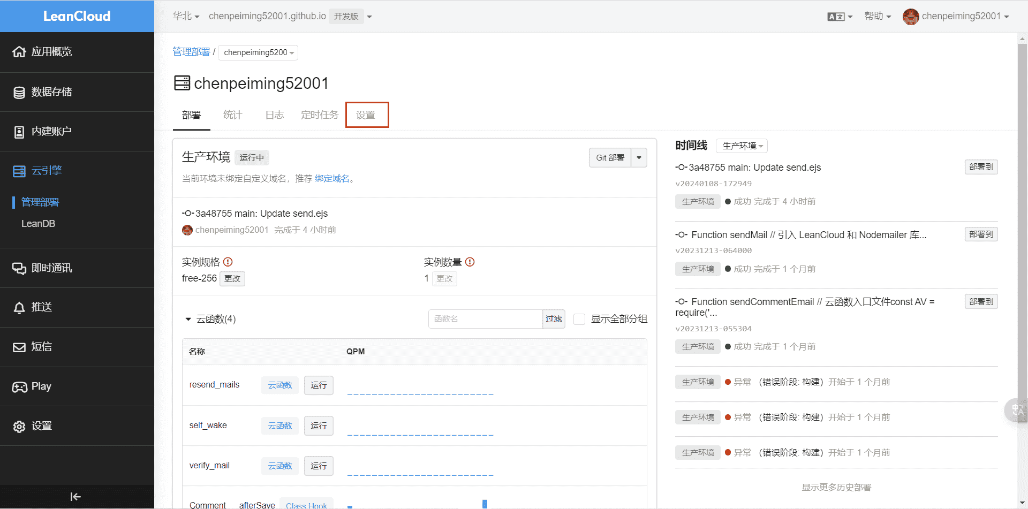Screen dimensions: 1028x509
Task: Open the chenpeiming5200 breadcrumb group dropdown
Action: click(258, 52)
